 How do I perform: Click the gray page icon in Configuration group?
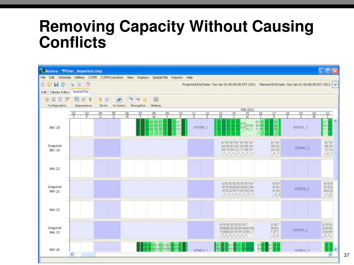[x=60, y=99]
